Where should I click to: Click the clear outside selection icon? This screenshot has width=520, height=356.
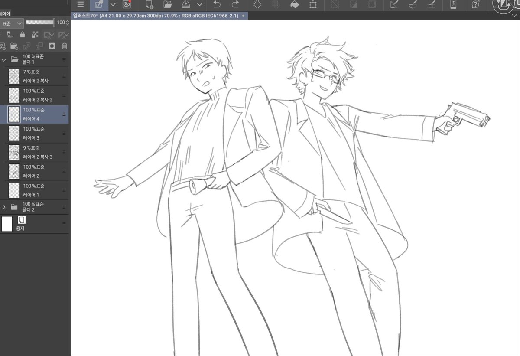click(x=275, y=5)
